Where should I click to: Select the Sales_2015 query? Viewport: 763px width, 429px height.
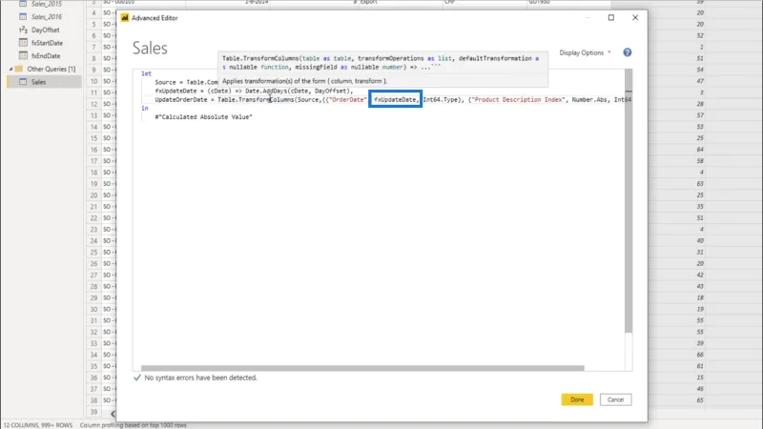pyautogui.click(x=46, y=4)
